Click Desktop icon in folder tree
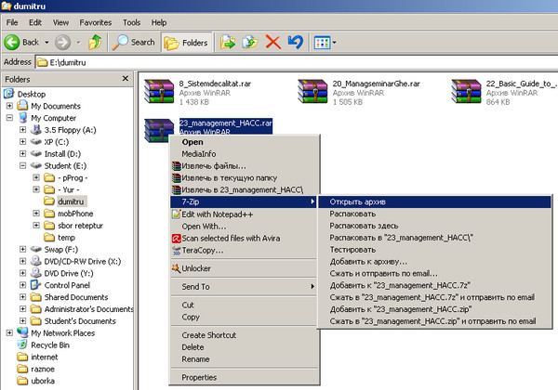Screen dimensions: 558x390 [x=9, y=94]
